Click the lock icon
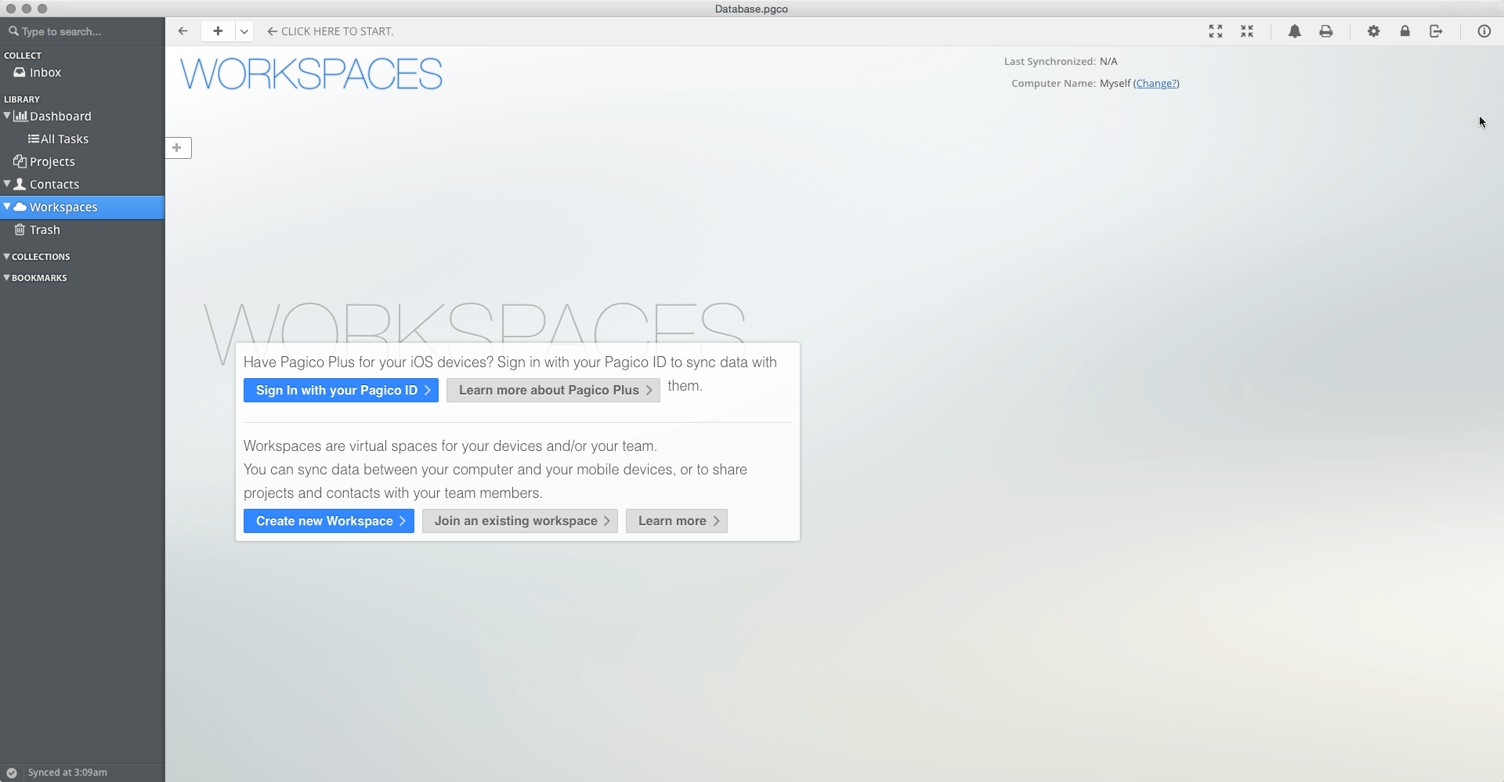The height and width of the screenshot is (782, 1504). [1405, 31]
